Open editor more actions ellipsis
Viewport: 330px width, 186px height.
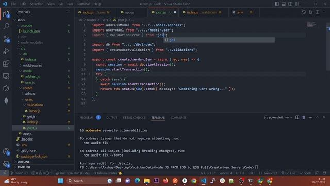[x=324, y=12]
